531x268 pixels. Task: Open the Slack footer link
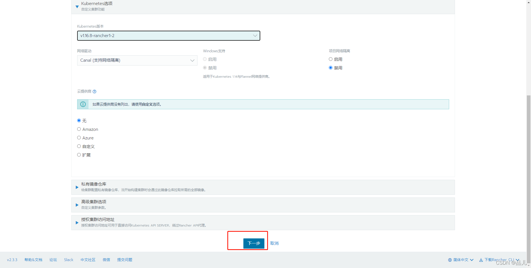(x=69, y=260)
